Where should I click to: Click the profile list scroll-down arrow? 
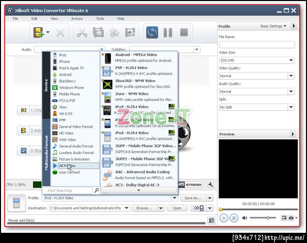point(139,190)
